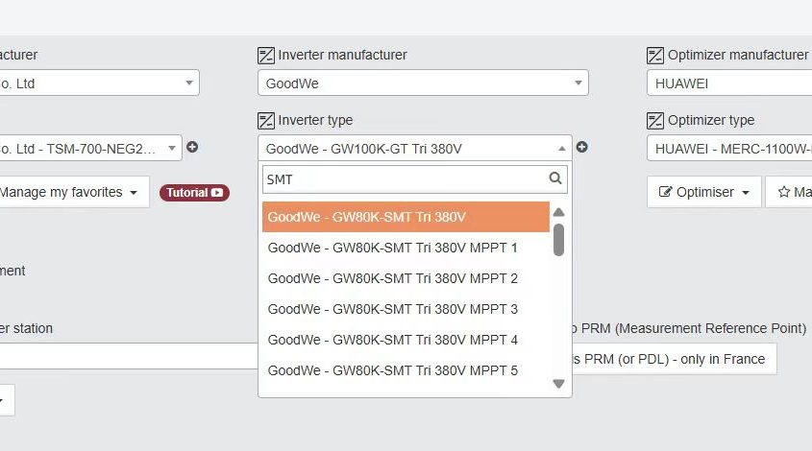Click the PRM (or PDL) only in France button
Viewport: 812px width, 451px height.
pyautogui.click(x=675, y=359)
